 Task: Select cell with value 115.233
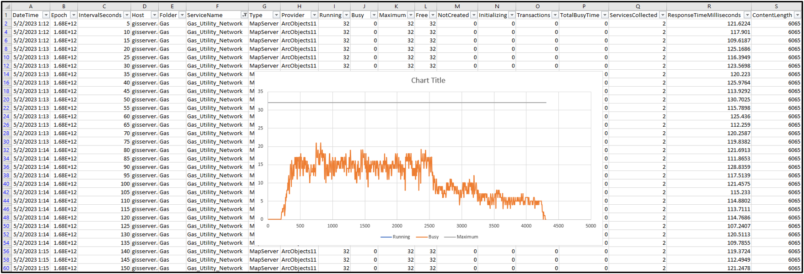click(709, 192)
